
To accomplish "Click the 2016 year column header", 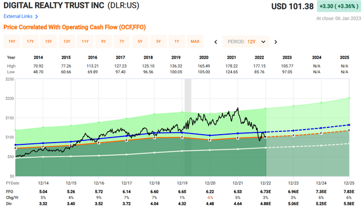I will tap(92, 57).
